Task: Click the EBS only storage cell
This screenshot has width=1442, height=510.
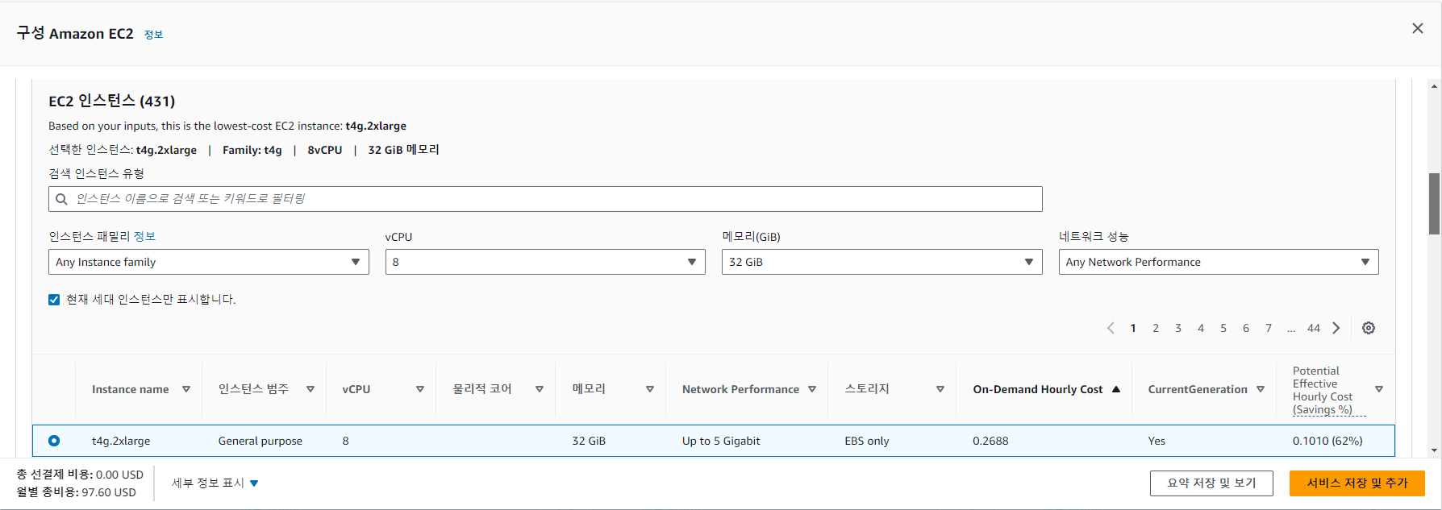Action: pos(867,441)
